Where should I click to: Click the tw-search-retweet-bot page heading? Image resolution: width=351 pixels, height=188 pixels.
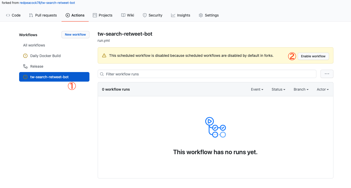coord(125,34)
